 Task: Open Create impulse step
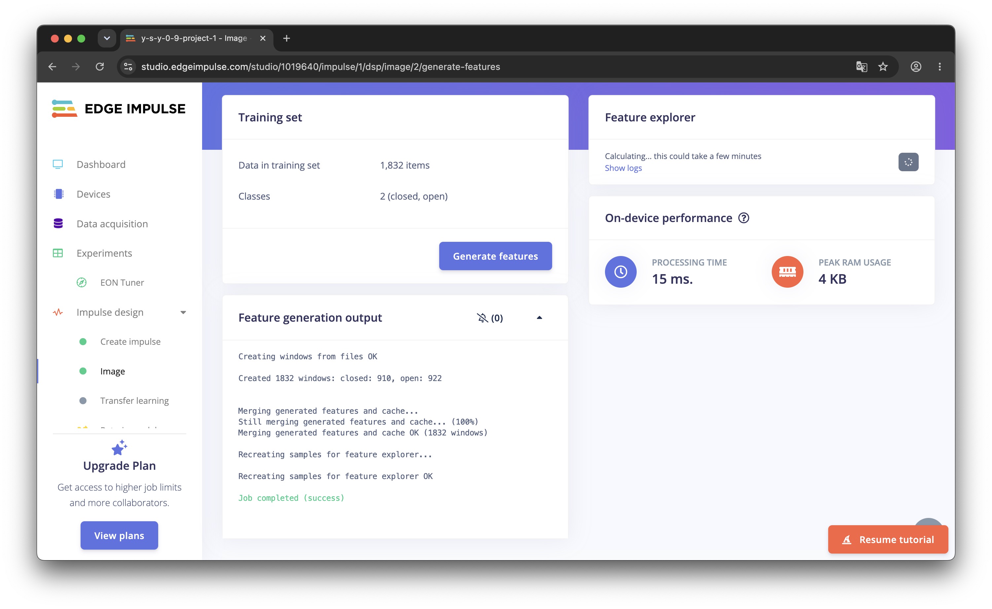(x=130, y=341)
